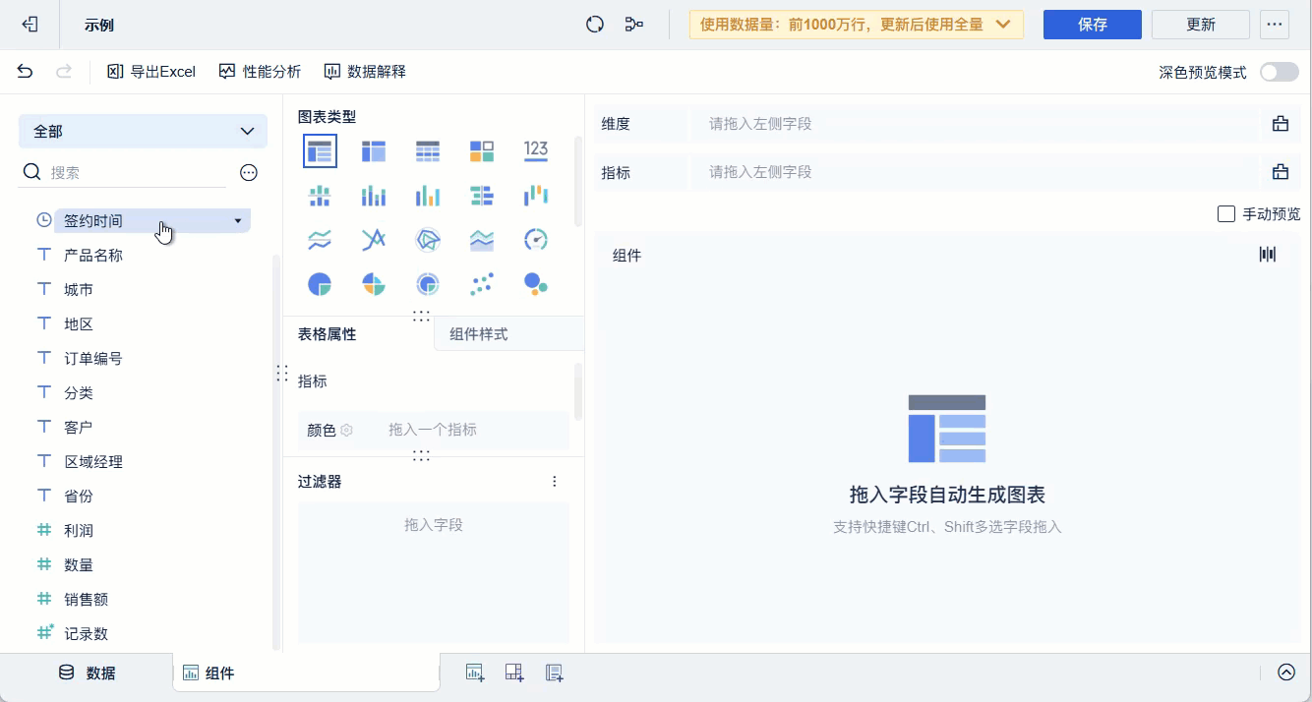
Task: Open the filter 过滤器 more options menu
Action: point(555,482)
